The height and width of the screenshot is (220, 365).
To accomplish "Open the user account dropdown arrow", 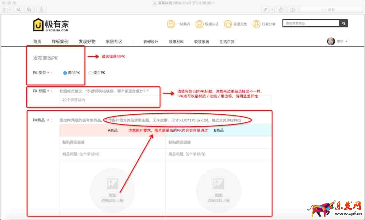I will [347, 41].
